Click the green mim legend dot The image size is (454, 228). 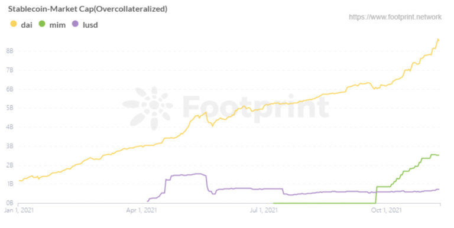click(x=42, y=24)
